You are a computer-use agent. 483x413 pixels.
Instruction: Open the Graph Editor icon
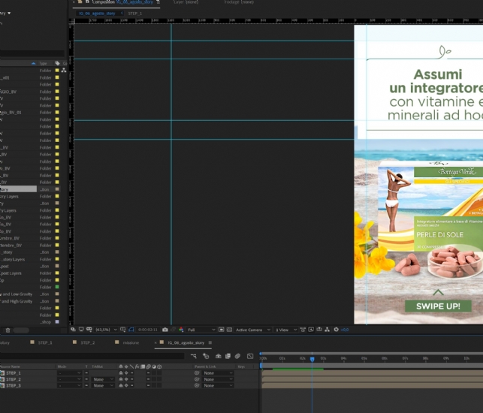(x=250, y=356)
